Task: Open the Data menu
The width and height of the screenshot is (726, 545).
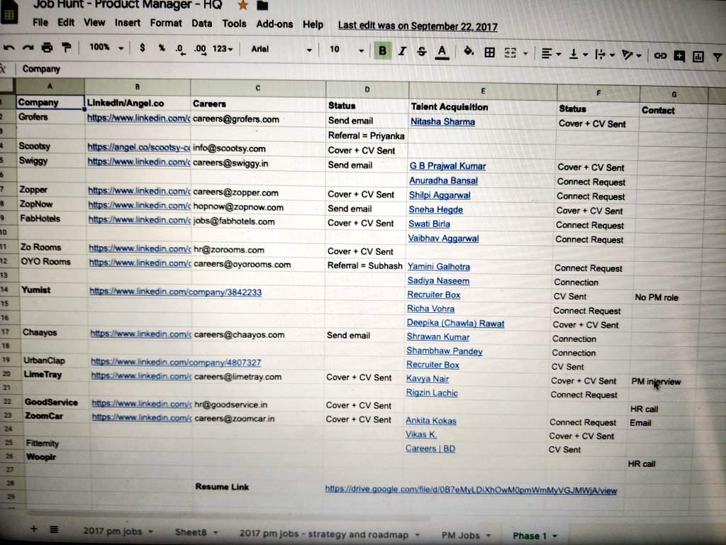Action: (202, 23)
